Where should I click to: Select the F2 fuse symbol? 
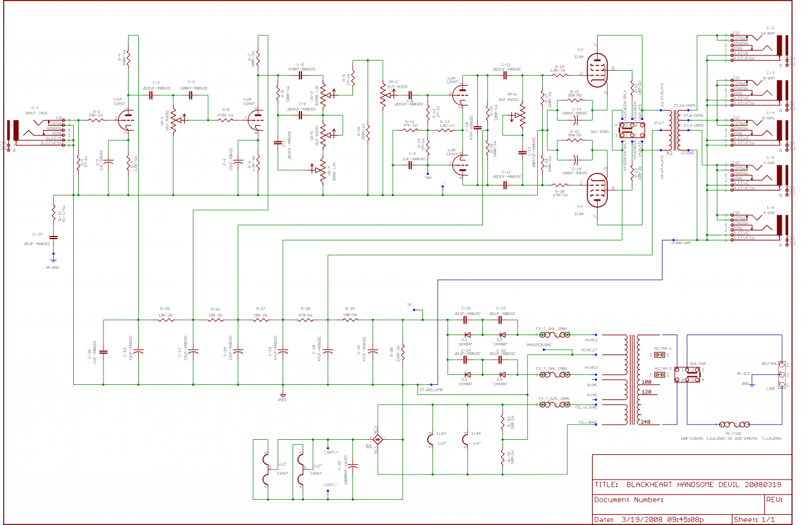click(553, 335)
